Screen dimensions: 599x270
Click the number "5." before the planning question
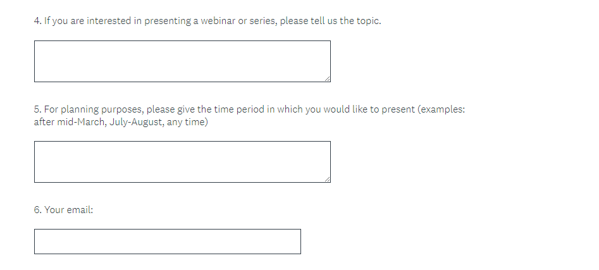tap(37, 109)
